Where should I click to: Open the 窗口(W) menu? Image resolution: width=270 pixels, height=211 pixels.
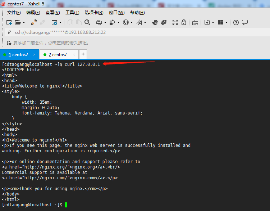pyautogui.click(x=116, y=13)
